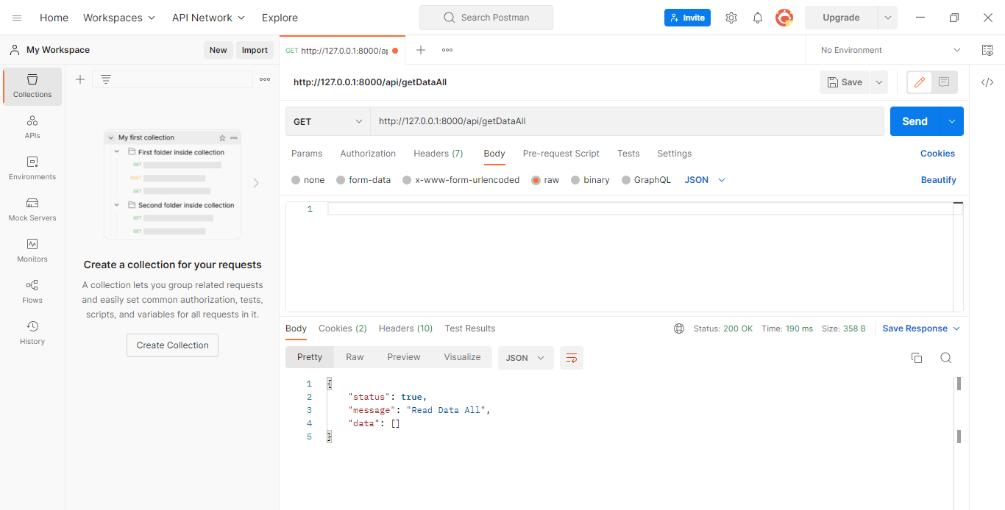Click the Invite button
This screenshot has width=1005, height=510.
click(x=687, y=18)
